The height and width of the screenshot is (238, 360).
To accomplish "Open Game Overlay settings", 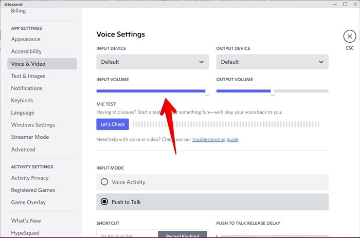I will [28, 202].
